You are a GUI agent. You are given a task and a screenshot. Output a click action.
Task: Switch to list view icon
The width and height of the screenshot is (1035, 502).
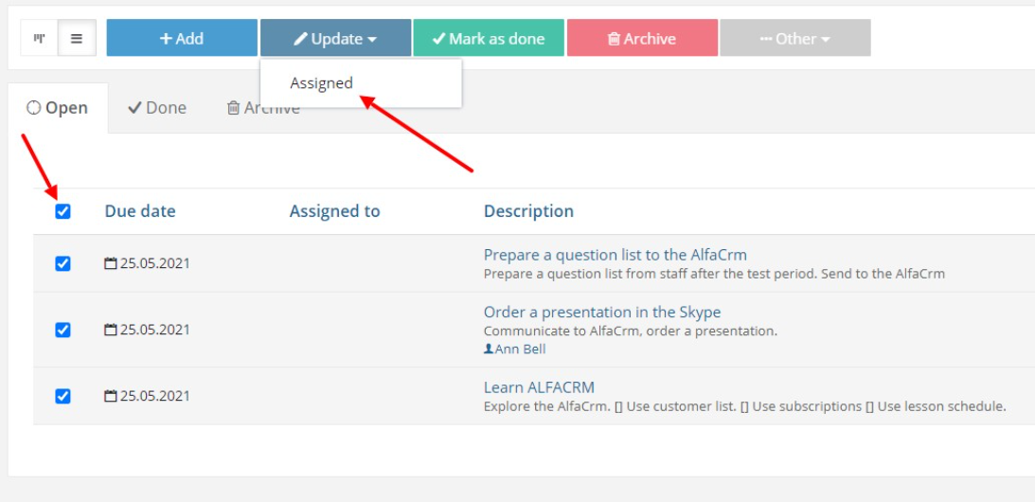tap(77, 38)
